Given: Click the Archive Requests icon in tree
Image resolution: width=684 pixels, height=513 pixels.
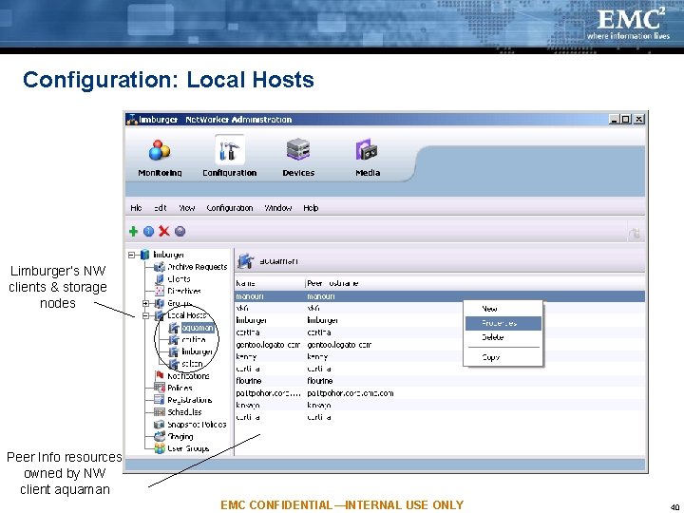Looking at the screenshot, I should 160,267.
